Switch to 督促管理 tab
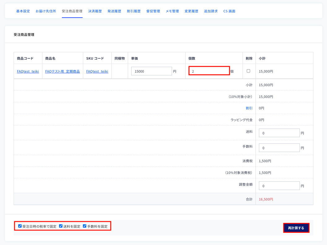Viewport: 327px width, 245px height. pos(153,11)
